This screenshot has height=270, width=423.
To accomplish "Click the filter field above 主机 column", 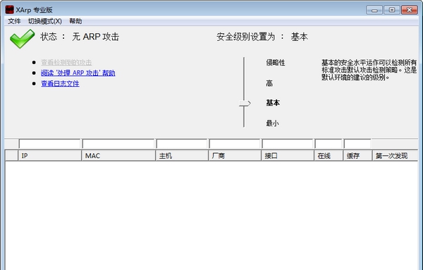I will click(x=182, y=144).
